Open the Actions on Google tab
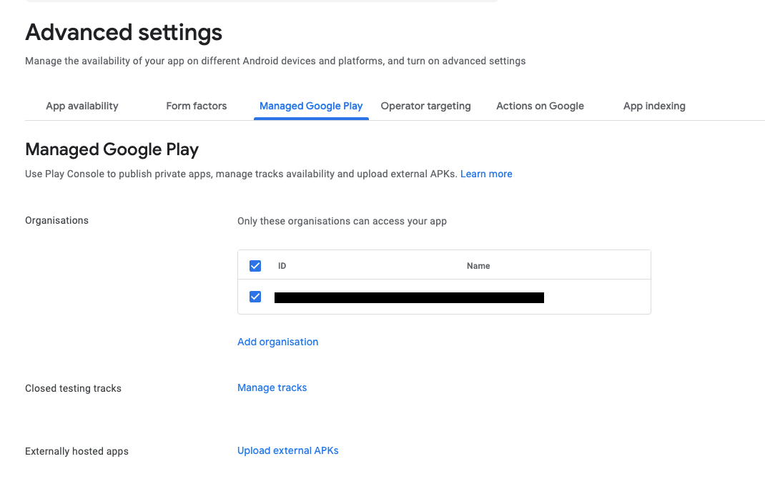 540,106
